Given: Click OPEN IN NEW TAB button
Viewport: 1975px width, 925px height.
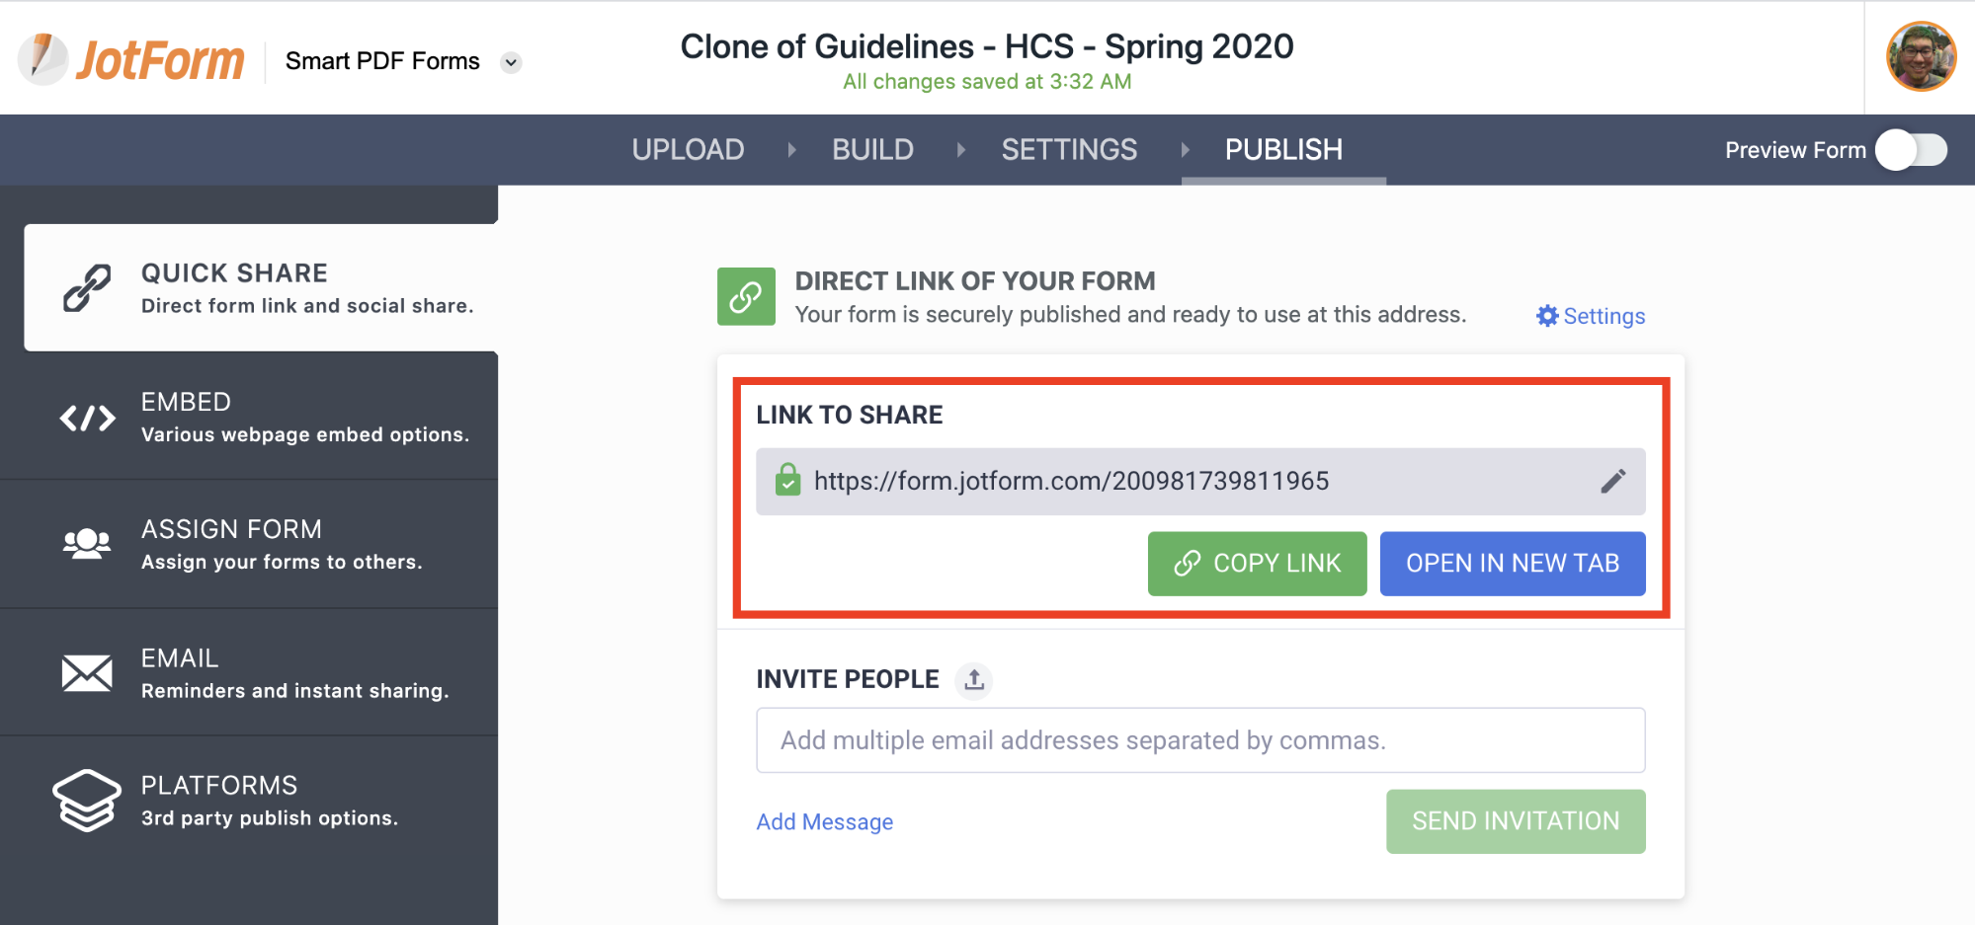Looking at the screenshot, I should click(x=1512, y=564).
